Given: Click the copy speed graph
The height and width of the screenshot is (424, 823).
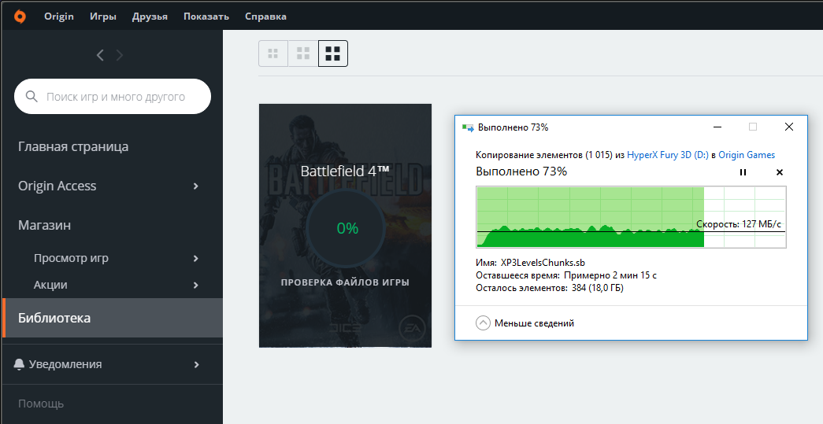Looking at the screenshot, I should point(631,217).
